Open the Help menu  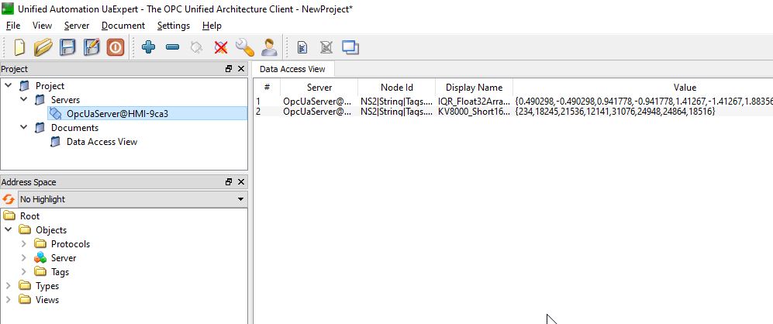[212, 26]
